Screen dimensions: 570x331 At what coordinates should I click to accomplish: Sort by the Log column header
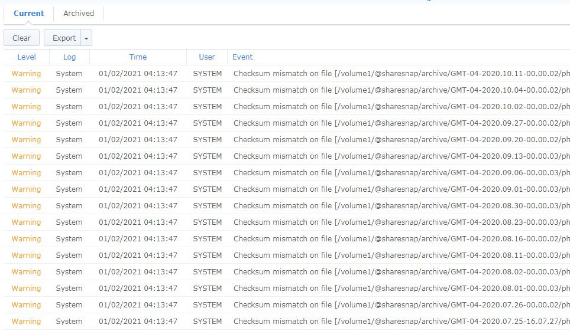click(x=69, y=57)
